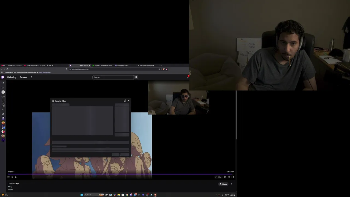Switch to the Kick VOD tab
This screenshot has width=350, height=197.
tap(103, 65)
